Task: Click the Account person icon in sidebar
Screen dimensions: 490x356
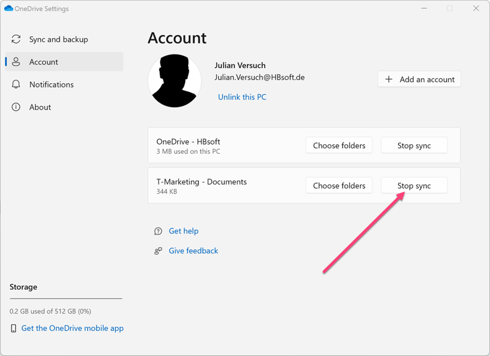Action: pos(16,62)
